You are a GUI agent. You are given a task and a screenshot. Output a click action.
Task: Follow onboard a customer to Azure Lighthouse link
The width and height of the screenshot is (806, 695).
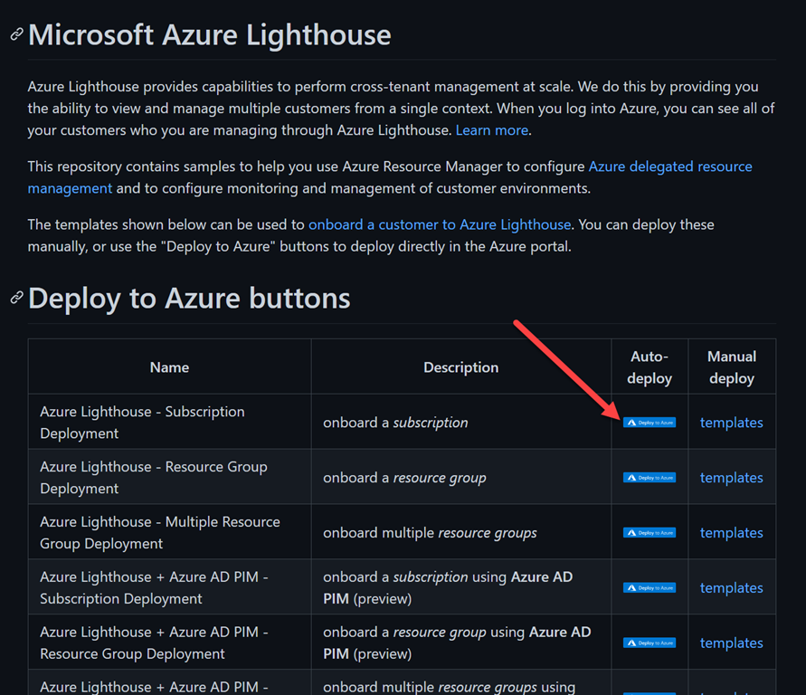tap(440, 224)
